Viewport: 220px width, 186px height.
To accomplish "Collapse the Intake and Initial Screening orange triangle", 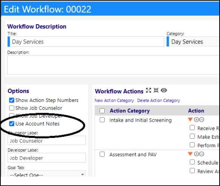I will 190,119.
